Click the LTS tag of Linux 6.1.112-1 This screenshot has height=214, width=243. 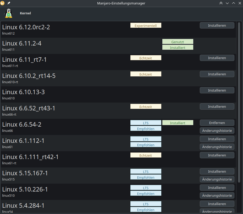146,139
